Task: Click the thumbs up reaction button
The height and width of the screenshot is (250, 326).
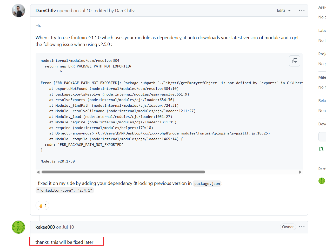Action: click(x=42, y=206)
